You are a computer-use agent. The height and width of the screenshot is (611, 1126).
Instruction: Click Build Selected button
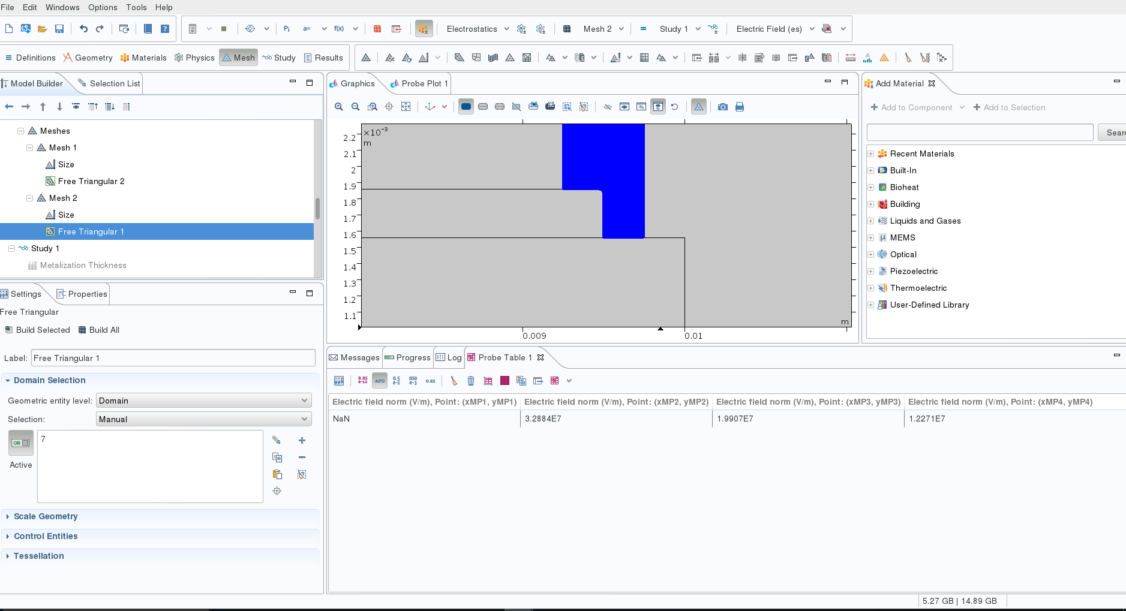tap(38, 330)
